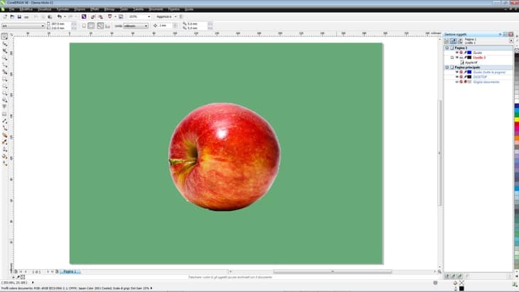Click the Undo arrow icon
519x292 pixels.
(59, 16)
